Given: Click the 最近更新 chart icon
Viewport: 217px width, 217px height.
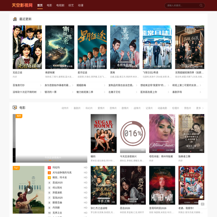Looking at the screenshot, I should pos(15,19).
